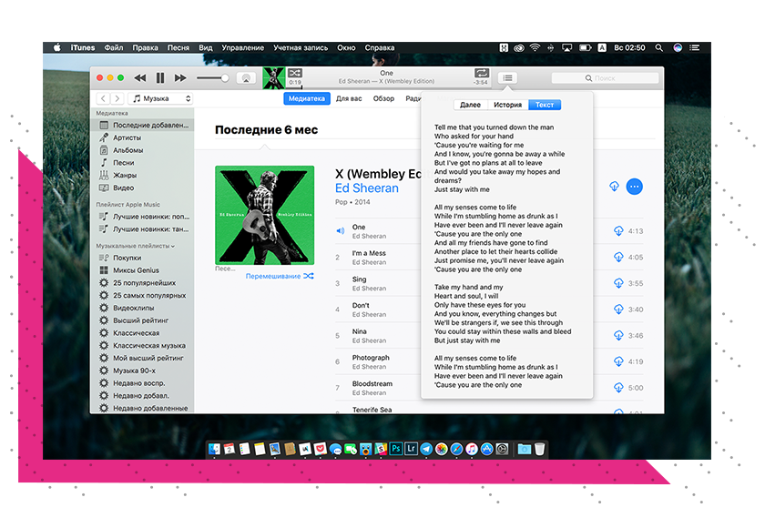The height and width of the screenshot is (528, 765).
Task: Click the search field labeled Поиск
Action: pos(605,78)
